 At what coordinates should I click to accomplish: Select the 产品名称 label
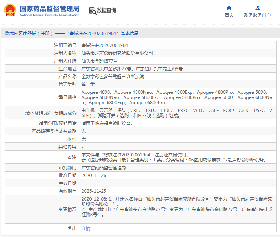click(x=67, y=77)
